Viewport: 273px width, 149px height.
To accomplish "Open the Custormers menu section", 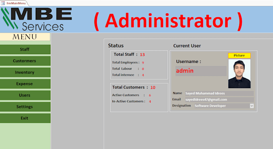I will [x=25, y=61].
